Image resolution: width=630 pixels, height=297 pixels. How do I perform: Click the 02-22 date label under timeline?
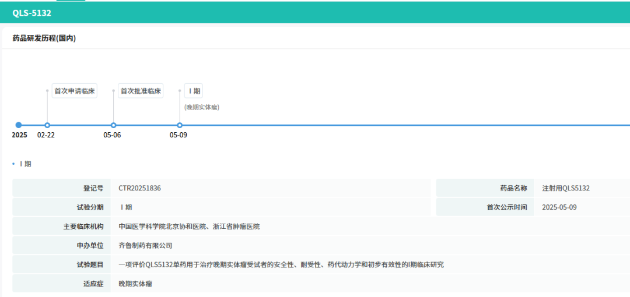coord(46,135)
